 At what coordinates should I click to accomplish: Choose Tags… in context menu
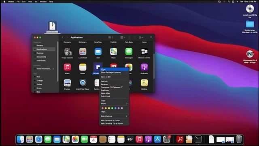[x=114, y=112]
